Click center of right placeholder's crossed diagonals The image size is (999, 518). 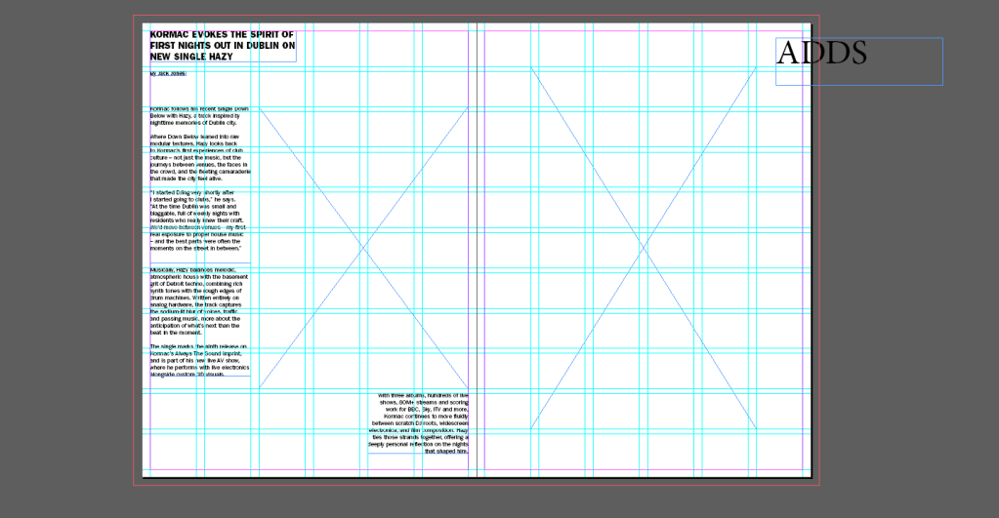pos(644,248)
